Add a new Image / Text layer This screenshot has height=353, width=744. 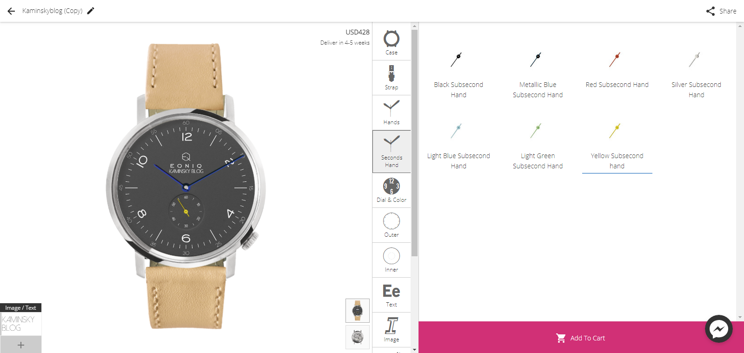point(21,345)
